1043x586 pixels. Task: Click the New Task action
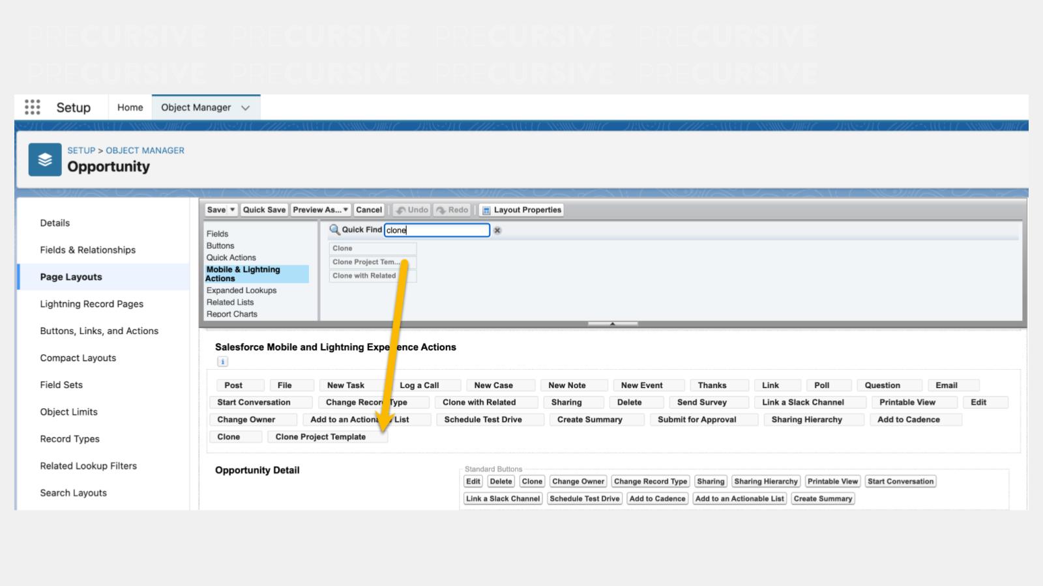355,385
